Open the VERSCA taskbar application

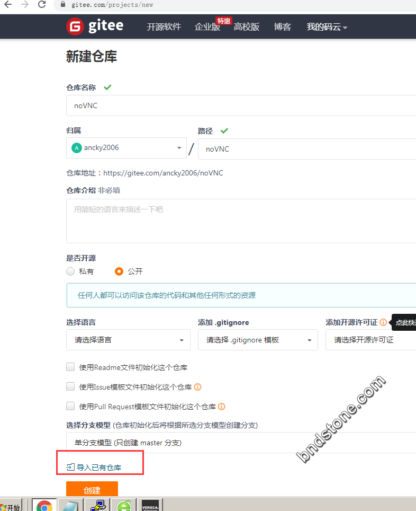coord(150,505)
